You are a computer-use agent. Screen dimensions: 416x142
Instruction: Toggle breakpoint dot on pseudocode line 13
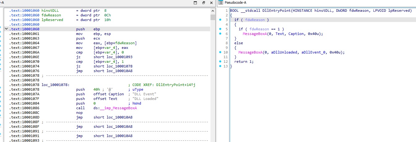[220, 66]
